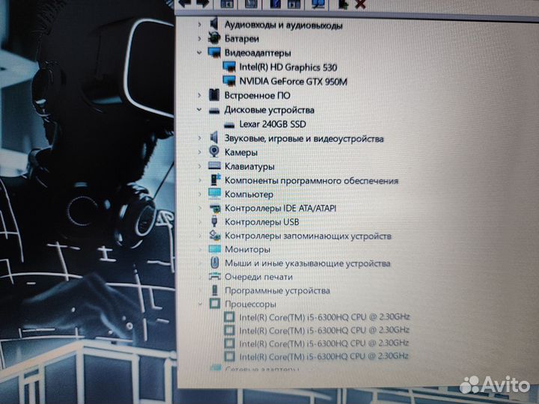Click the Видеоадаптеры label

point(258,52)
